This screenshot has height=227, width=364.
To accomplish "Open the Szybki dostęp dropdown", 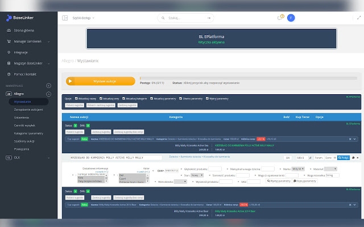I will tap(84, 18).
